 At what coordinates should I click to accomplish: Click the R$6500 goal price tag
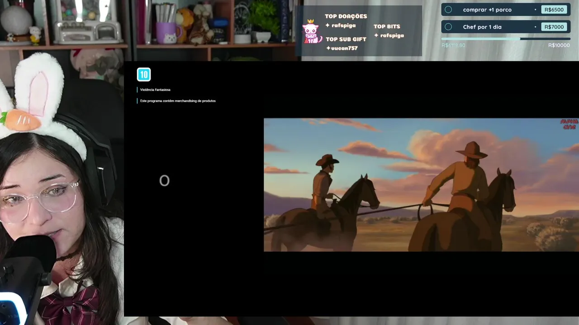[x=554, y=9]
